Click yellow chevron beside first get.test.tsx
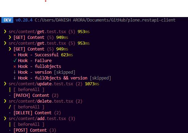The height and width of the screenshot is (133, 188). (5, 32)
